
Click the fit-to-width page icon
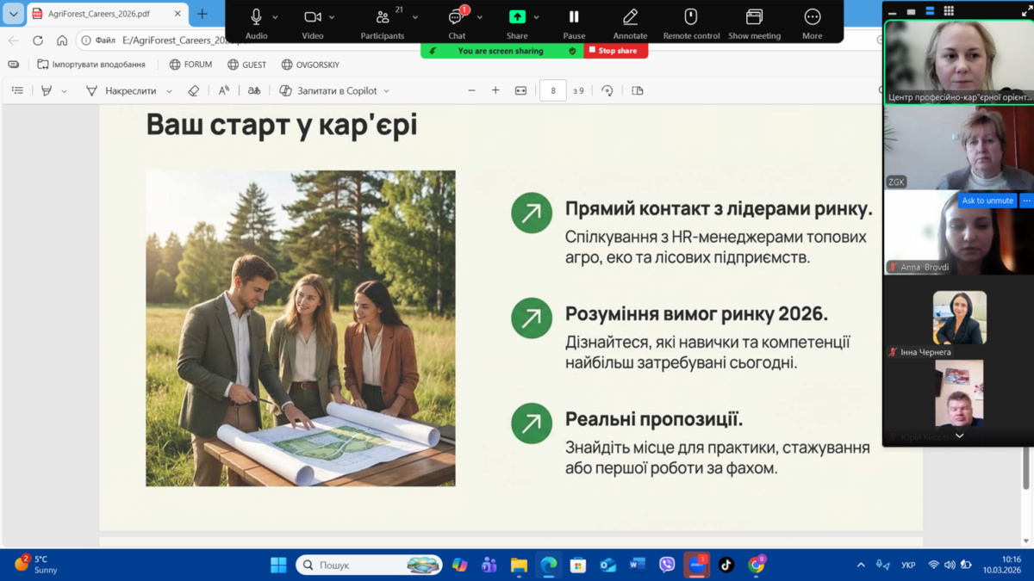point(520,90)
